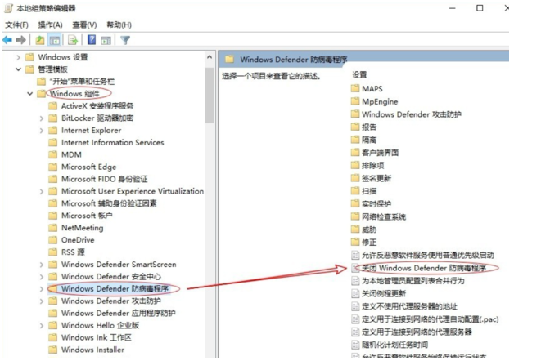Select the 实时保护 folder in right pane
This screenshot has height=361, width=541.
pyautogui.click(x=376, y=203)
